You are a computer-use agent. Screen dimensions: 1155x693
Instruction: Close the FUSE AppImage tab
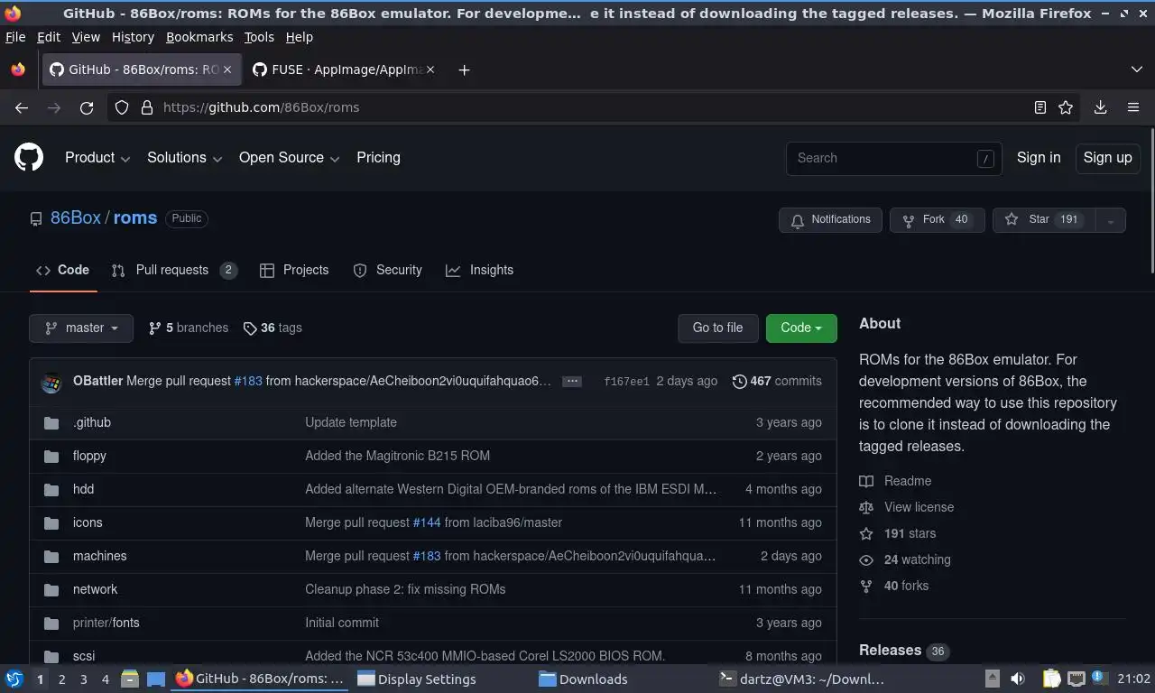point(430,69)
